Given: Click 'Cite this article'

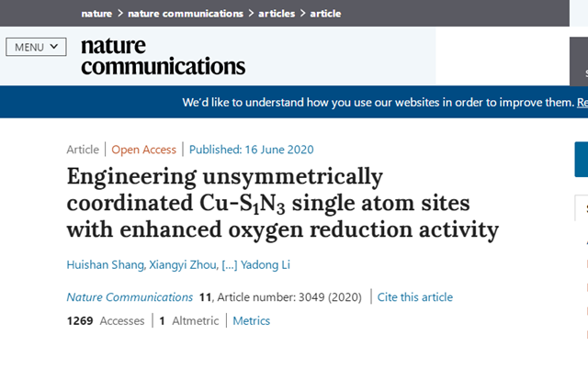Looking at the screenshot, I should click(x=415, y=296).
